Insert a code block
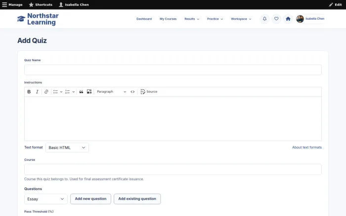Viewport: 346px width, 216px height. coord(132,92)
